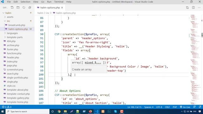Open the View menu
Screen dimensions: 203x114
[36, 2]
